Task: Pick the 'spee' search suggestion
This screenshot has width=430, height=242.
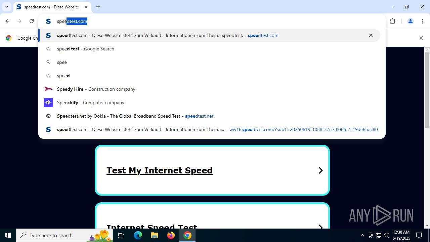Action: tap(209, 62)
